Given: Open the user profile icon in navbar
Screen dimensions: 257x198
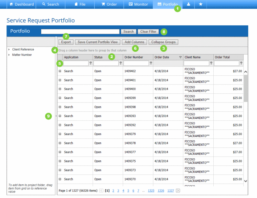Looking at the screenshot, I should (188, 4).
